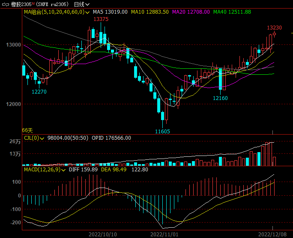This screenshot has height=238, width=293.
Task: Click the MACD 0 axis label
Action: 19,196
